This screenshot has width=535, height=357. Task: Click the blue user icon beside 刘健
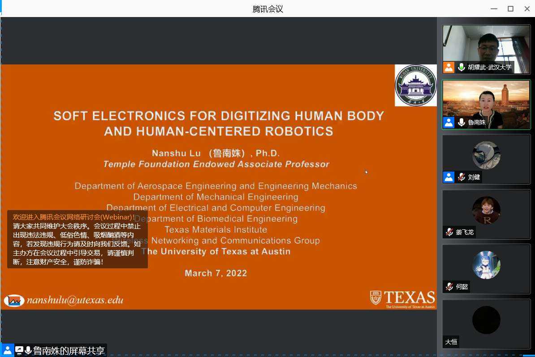(x=449, y=177)
